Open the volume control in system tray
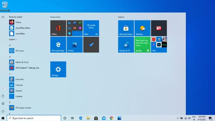 coord(189,118)
